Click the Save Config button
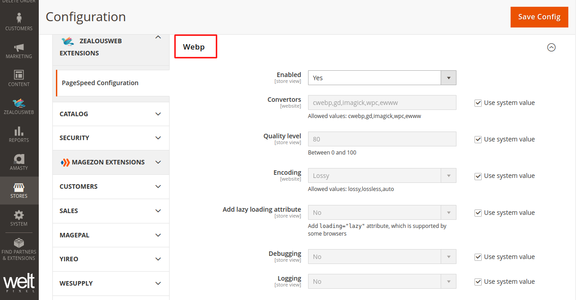This screenshot has height=300, width=576. click(539, 17)
